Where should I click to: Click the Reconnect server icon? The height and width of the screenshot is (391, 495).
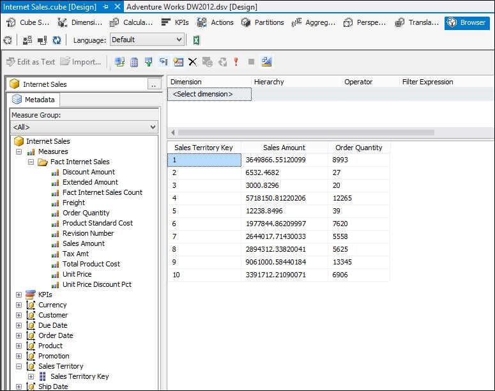pyautogui.click(x=42, y=40)
